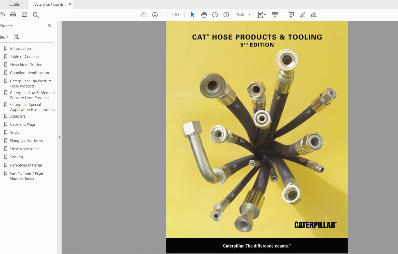
Task: Switch to the Outils tab
Action: click(x=15, y=4)
